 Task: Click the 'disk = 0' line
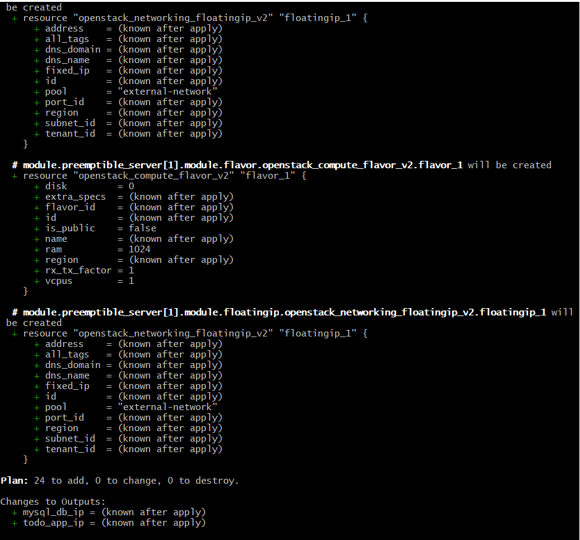pos(84,186)
